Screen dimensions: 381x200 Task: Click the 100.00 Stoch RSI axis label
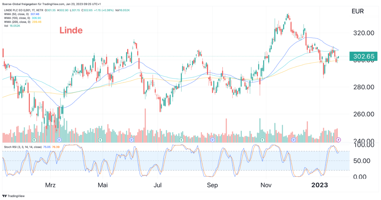point(364,145)
